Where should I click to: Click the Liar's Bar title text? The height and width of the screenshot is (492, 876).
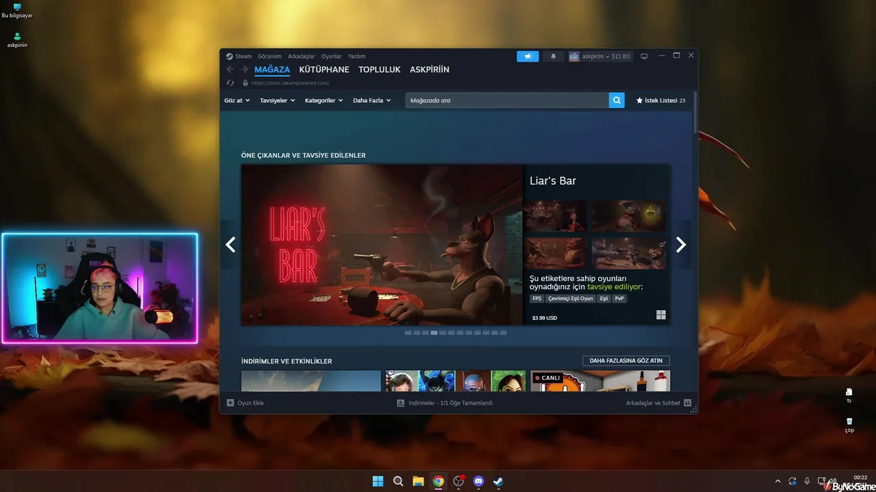click(553, 181)
